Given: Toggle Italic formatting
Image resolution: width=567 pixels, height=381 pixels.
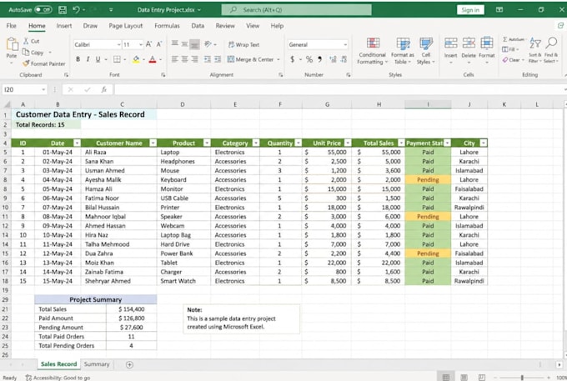Looking at the screenshot, I should (x=88, y=59).
